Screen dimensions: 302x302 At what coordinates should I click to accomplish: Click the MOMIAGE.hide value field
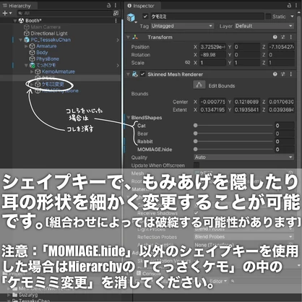tap(285, 150)
